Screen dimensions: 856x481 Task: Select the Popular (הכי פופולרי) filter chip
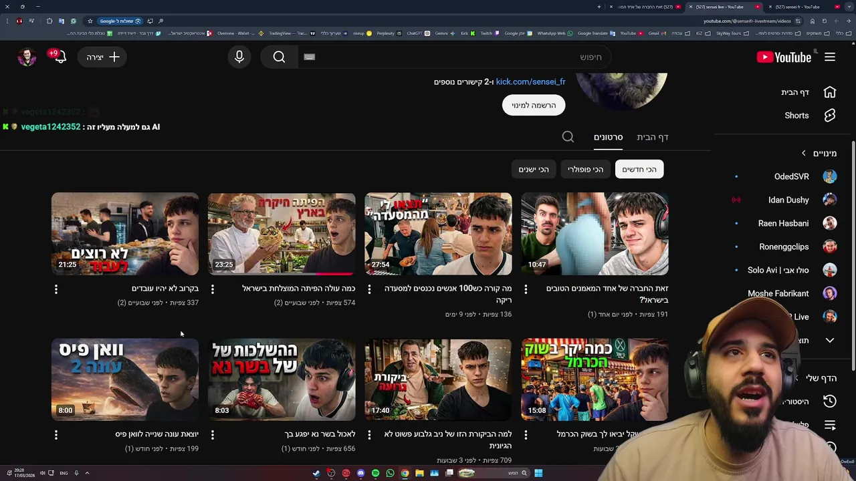point(586,170)
